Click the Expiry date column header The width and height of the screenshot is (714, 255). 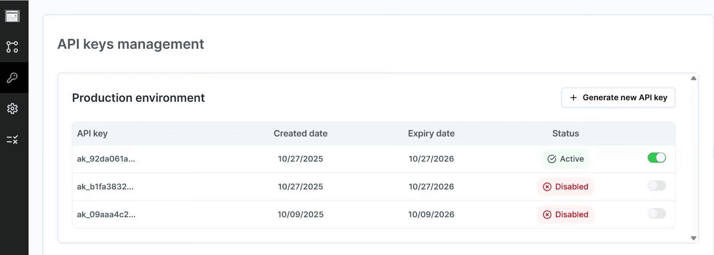[x=431, y=133]
